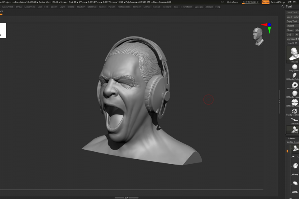Open the Layer menu

click(54, 7)
